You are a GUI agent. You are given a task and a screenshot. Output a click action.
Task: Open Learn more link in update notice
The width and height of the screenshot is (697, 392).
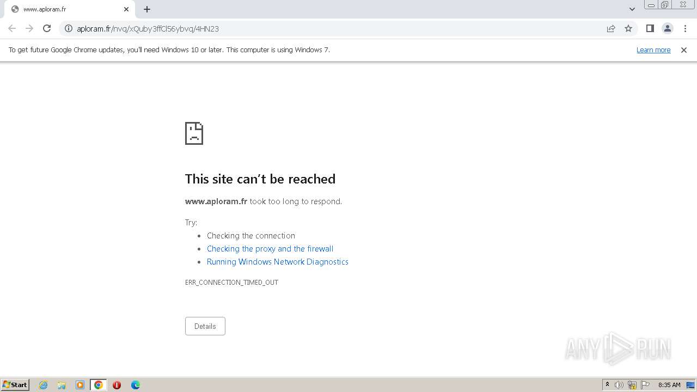click(x=653, y=50)
